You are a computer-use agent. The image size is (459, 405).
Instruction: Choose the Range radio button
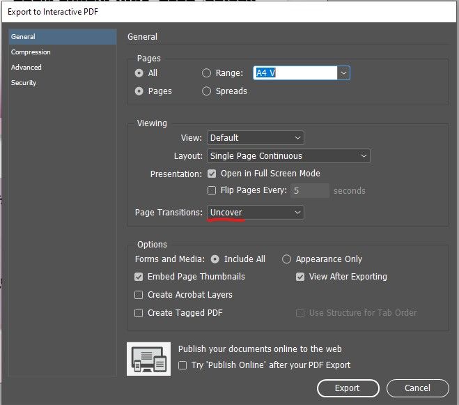pyautogui.click(x=206, y=73)
